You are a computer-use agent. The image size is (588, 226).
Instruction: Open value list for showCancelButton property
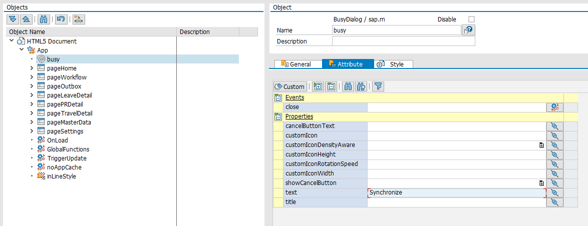point(541,183)
